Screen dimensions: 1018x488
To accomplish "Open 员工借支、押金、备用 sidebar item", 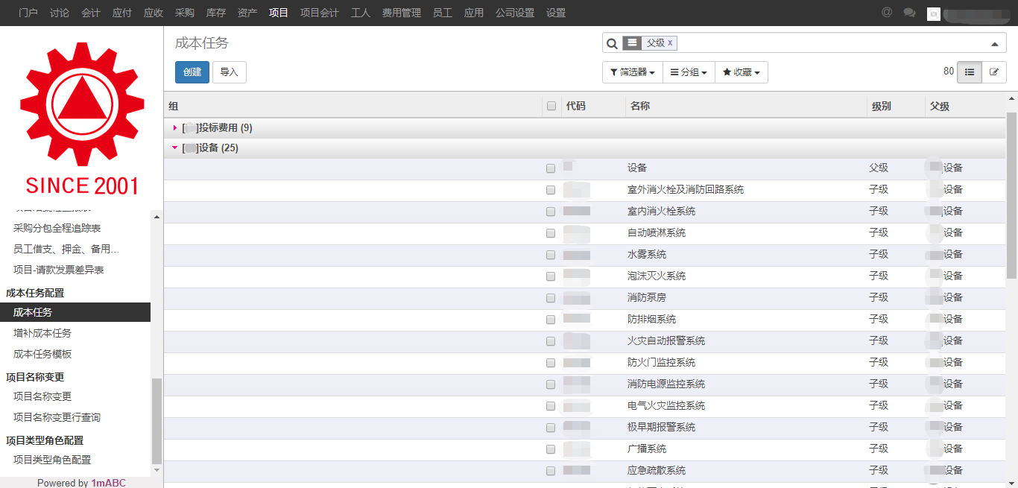I will pyautogui.click(x=66, y=249).
